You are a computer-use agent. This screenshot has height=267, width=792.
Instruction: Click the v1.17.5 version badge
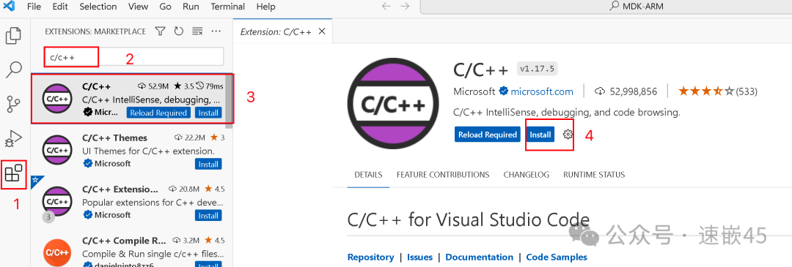pos(537,69)
